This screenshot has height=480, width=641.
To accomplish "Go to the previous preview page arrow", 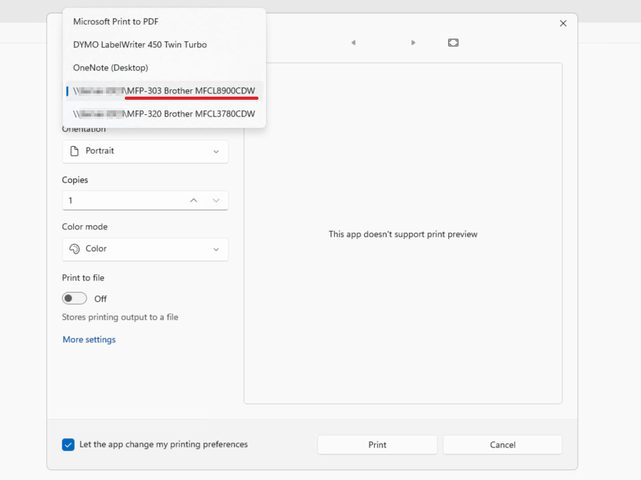I will [x=354, y=42].
